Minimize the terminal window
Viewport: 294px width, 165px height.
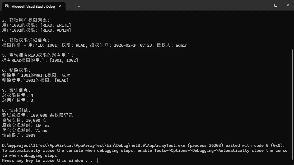pos(264,5)
